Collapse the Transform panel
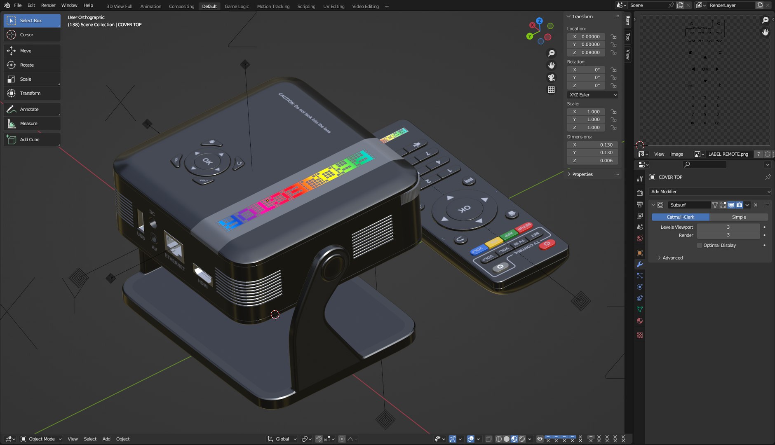The width and height of the screenshot is (775, 445). click(x=582, y=16)
